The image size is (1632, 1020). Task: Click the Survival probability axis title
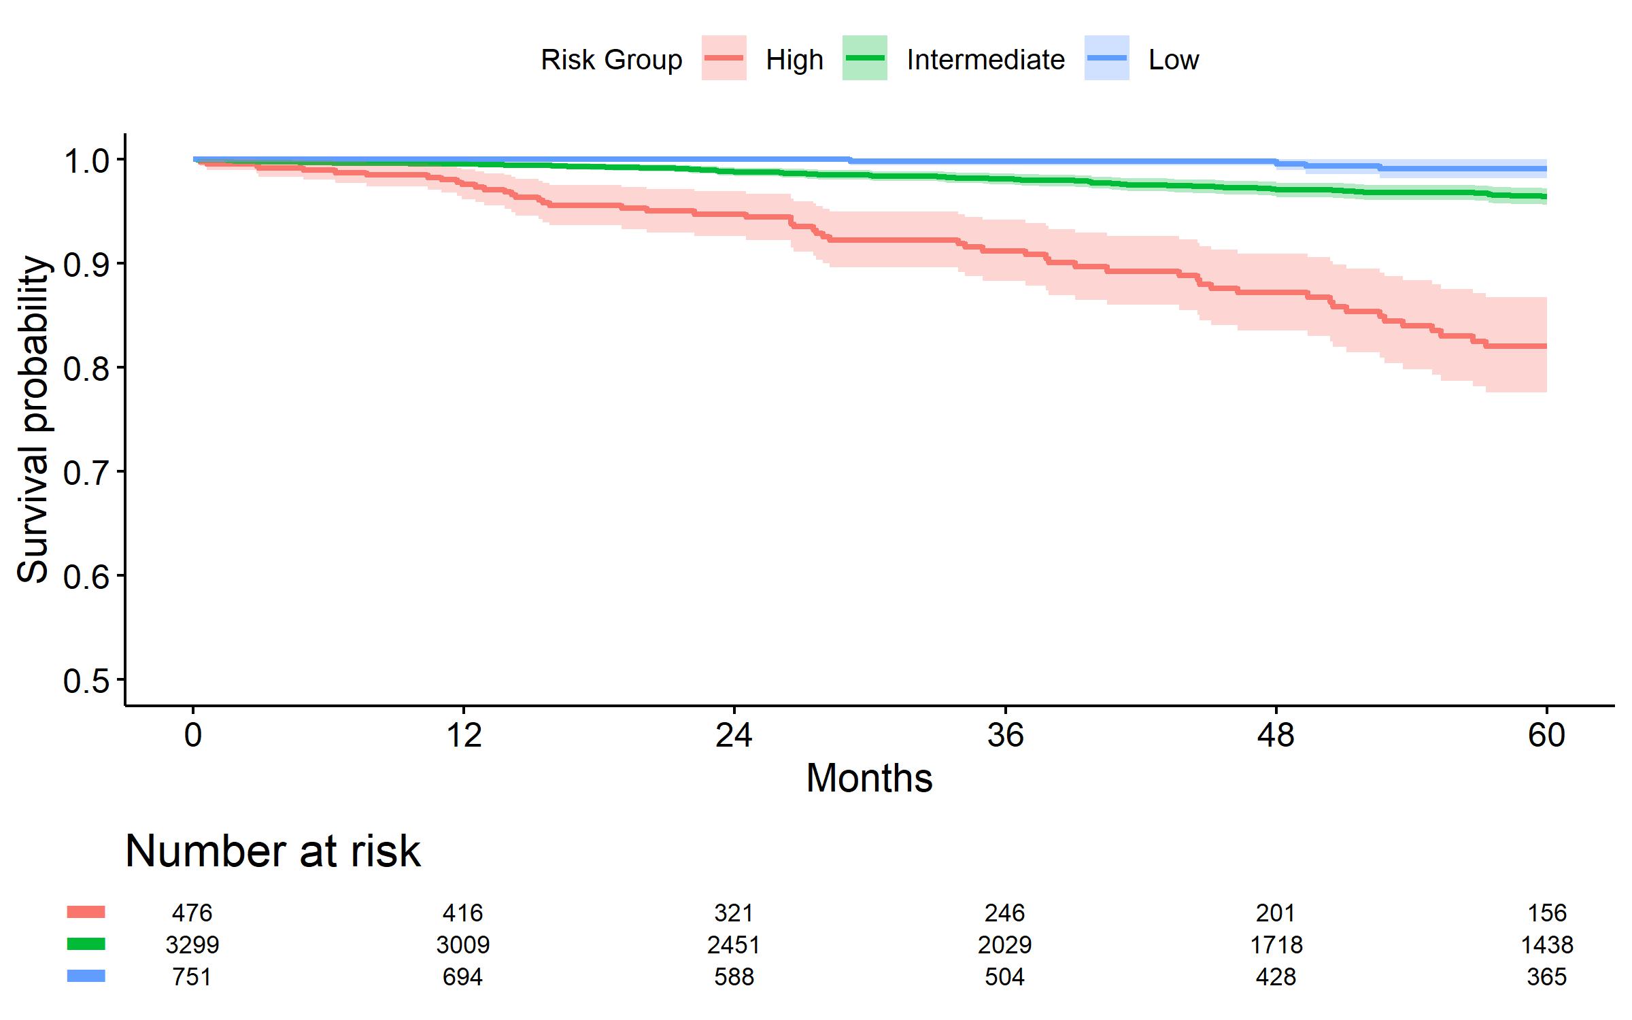coord(33,420)
